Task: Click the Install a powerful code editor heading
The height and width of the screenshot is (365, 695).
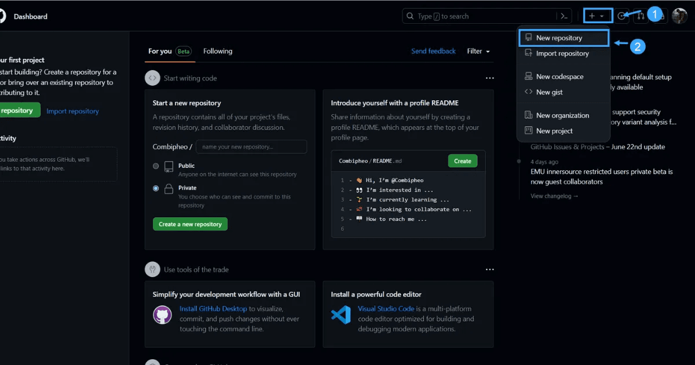Action: (376, 294)
